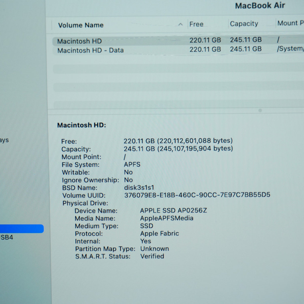Click the pane divider handle dot
Image resolution: width=304 pixels, height=304 pixels.
click(x=260, y=110)
